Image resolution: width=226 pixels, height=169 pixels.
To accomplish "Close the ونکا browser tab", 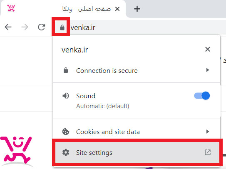I will (x=117, y=9).
